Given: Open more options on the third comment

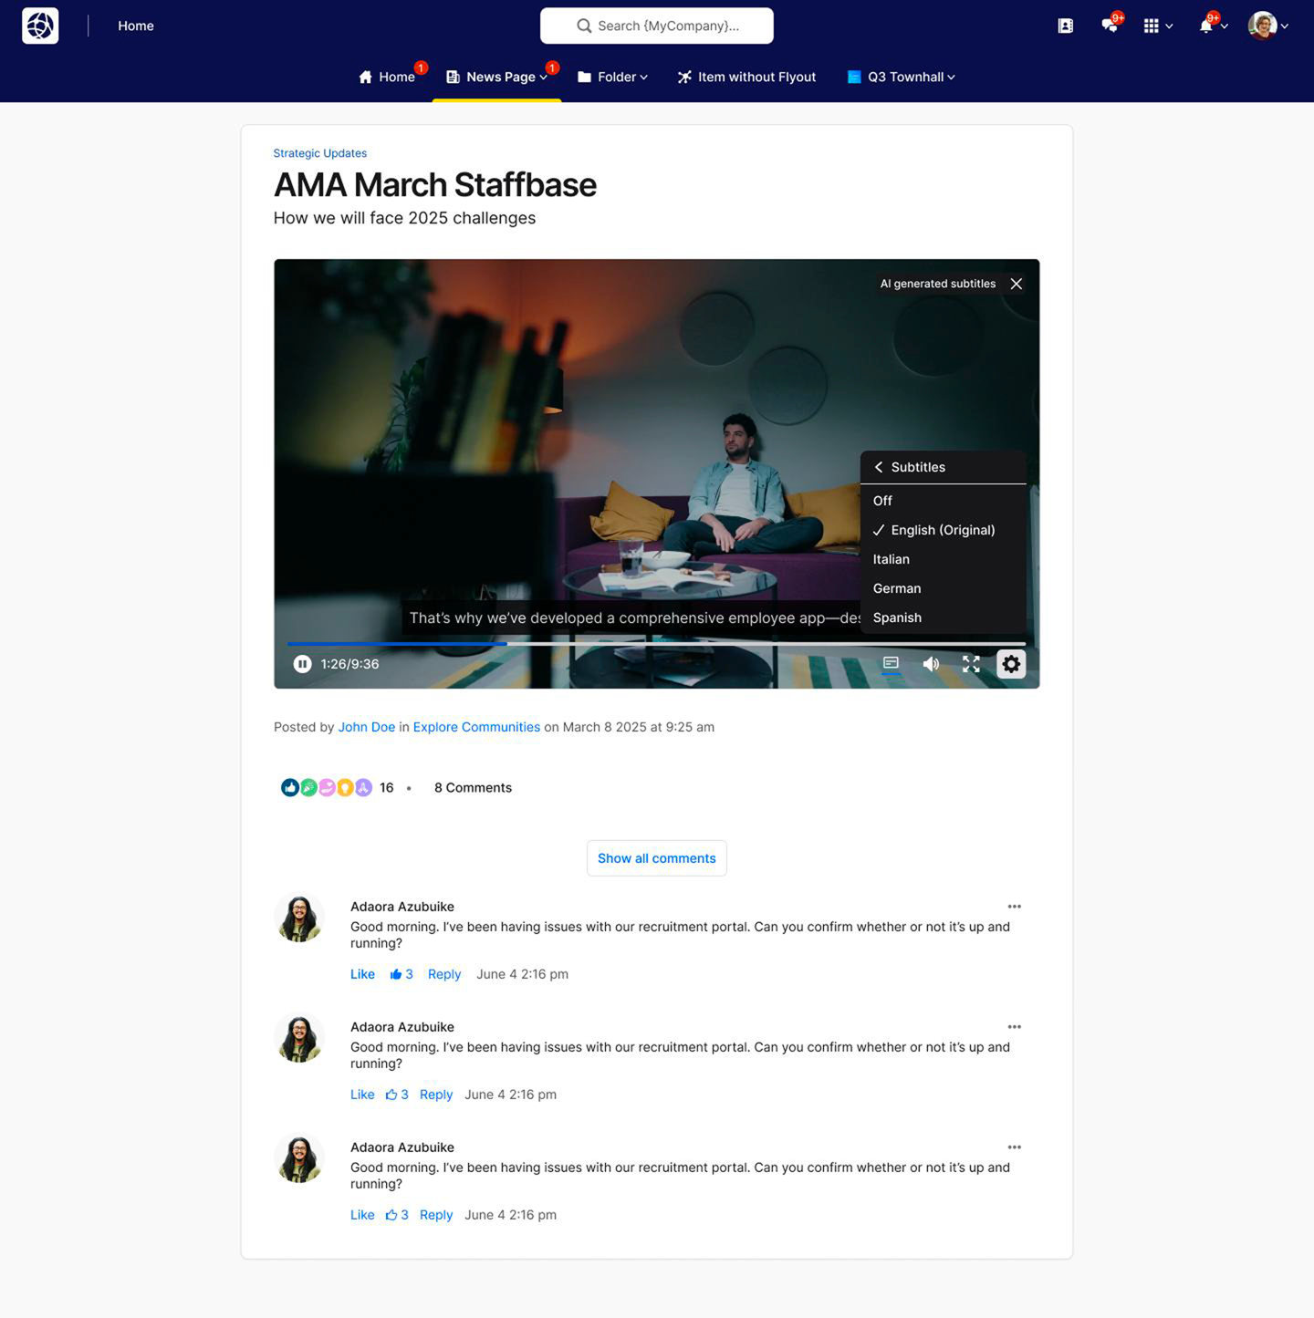Looking at the screenshot, I should coord(1015,1147).
